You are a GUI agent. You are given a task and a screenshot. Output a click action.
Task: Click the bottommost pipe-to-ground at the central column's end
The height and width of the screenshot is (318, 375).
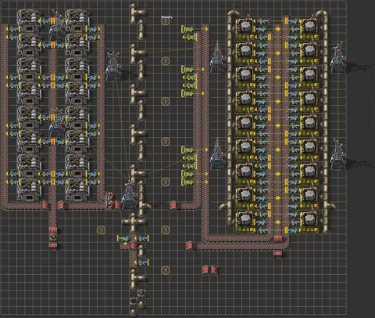(134, 313)
